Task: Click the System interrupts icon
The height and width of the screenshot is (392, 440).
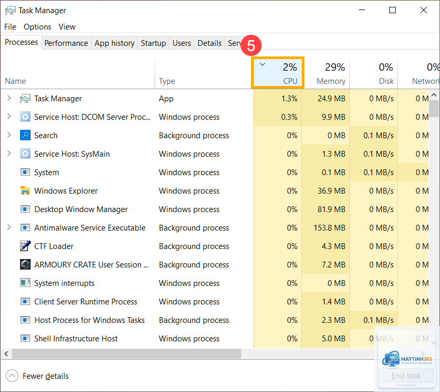Action: [25, 283]
